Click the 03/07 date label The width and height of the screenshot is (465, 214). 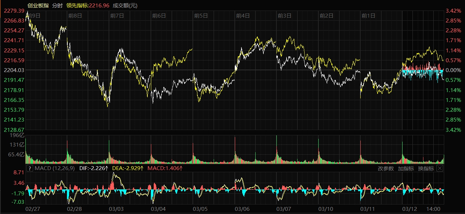tap(284, 209)
